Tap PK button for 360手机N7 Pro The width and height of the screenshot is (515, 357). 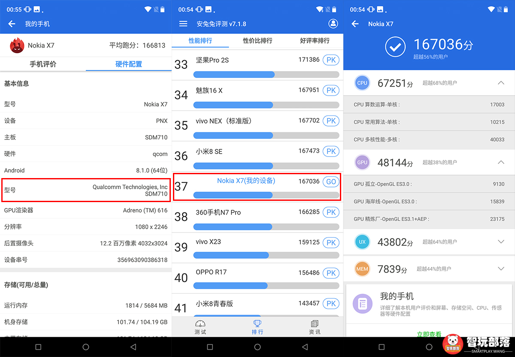pos(331,212)
